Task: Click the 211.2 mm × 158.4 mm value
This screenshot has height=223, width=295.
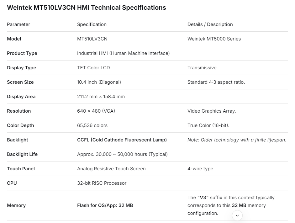Action: [x=101, y=97]
